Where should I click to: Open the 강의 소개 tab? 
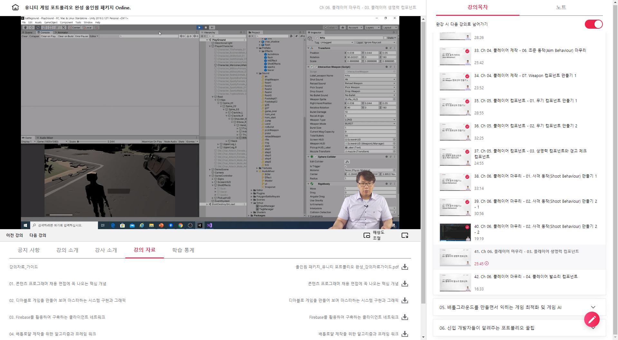click(x=67, y=250)
